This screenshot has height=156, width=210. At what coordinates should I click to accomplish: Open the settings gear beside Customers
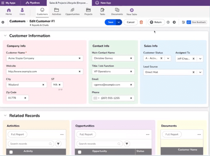tap(3, 22)
